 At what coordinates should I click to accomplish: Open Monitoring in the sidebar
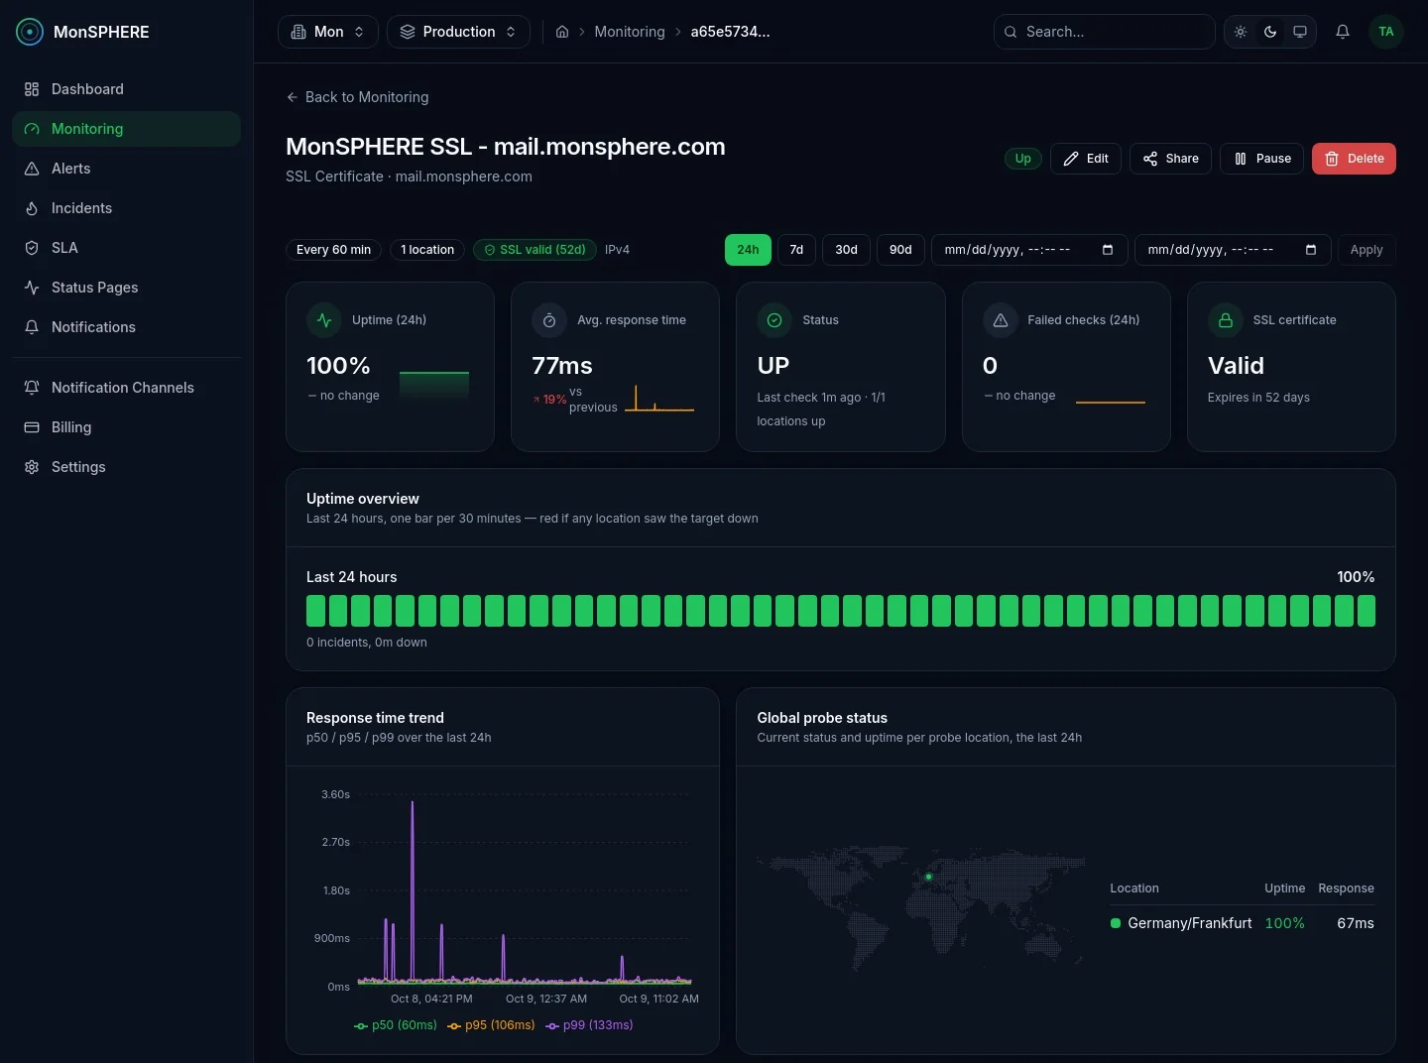126,129
